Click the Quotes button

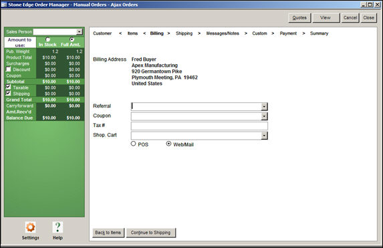pos(299,18)
